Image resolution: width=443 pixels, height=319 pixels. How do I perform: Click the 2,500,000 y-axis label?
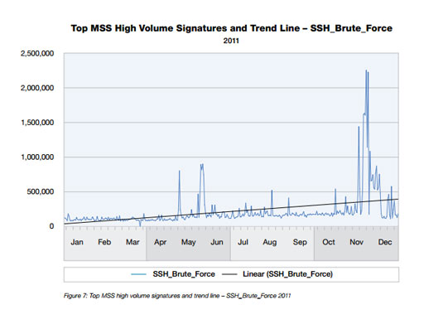coord(37,54)
